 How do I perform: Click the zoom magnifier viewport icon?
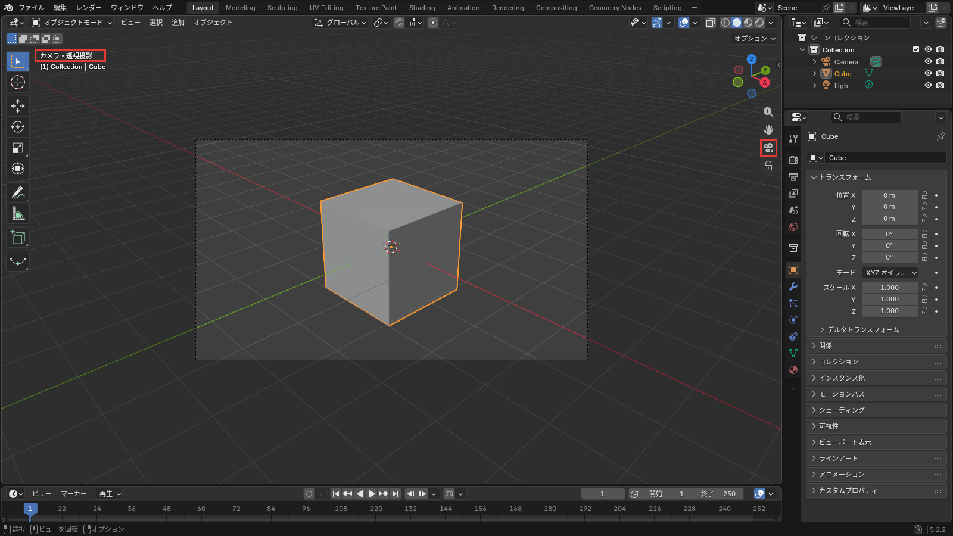[x=768, y=112]
